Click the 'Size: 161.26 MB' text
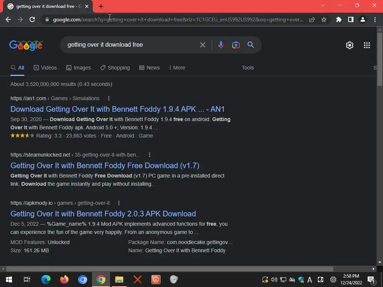 pos(30,251)
